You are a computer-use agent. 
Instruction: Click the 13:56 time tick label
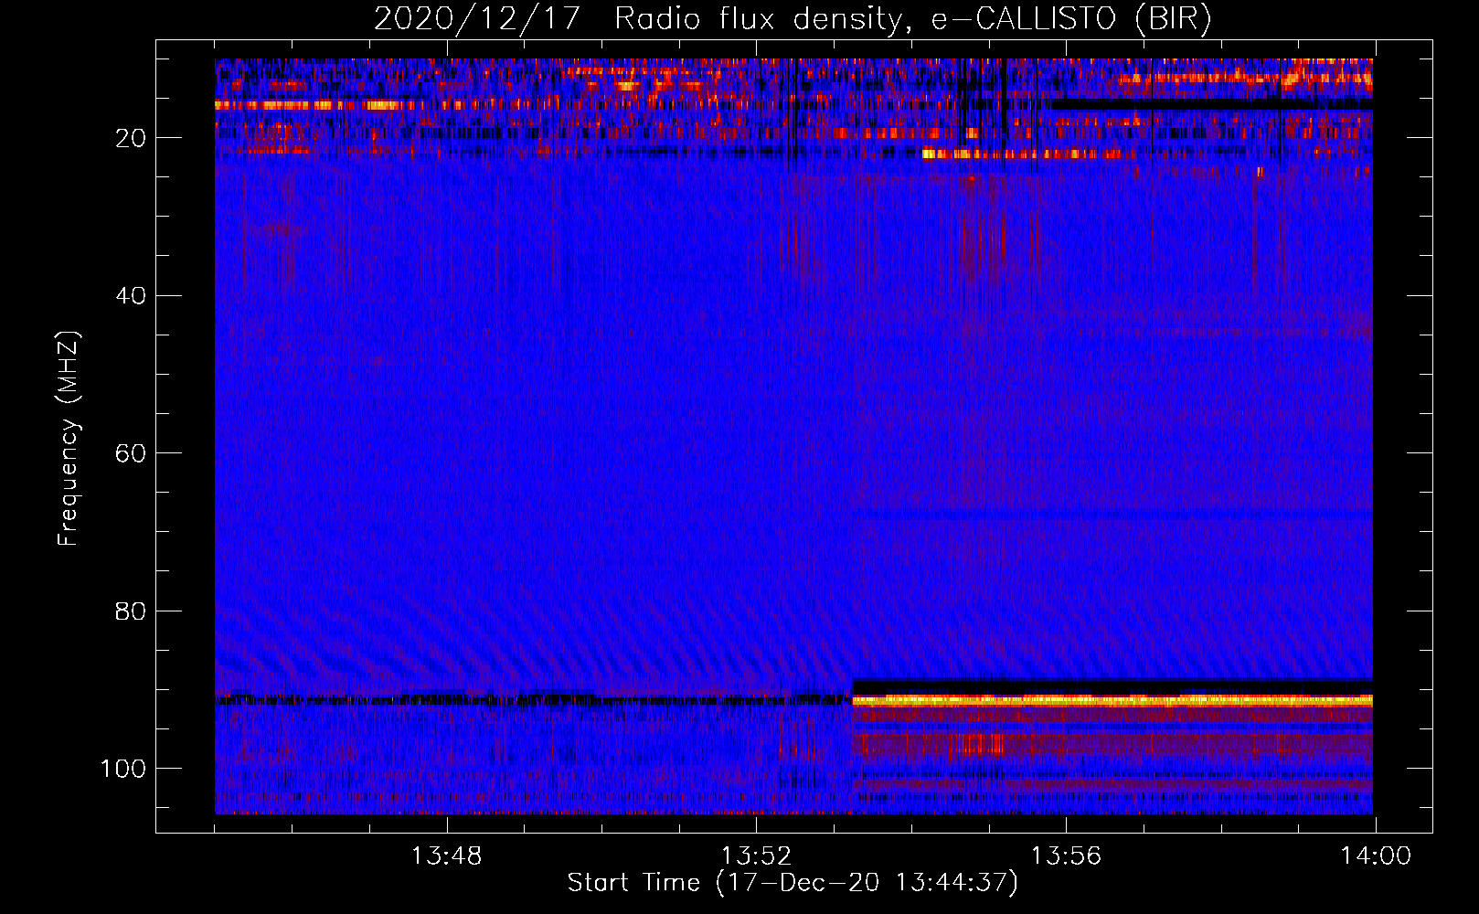[1066, 856]
